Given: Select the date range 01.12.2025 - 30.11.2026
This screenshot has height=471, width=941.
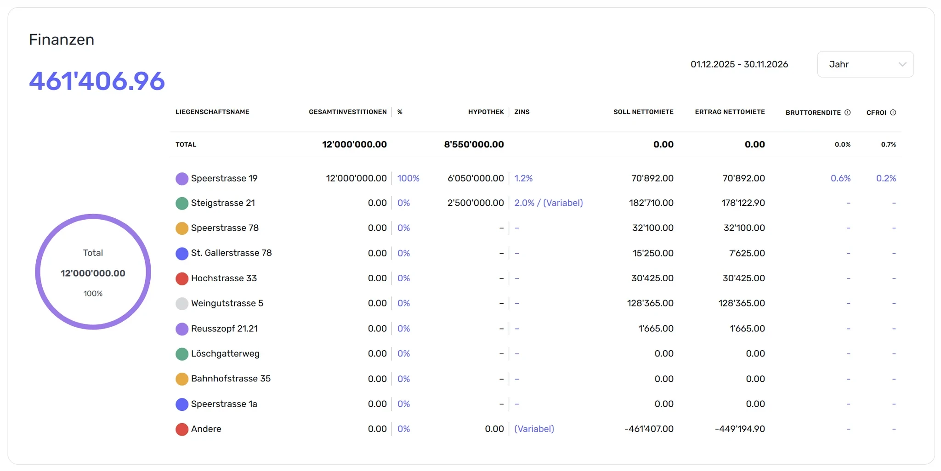Looking at the screenshot, I should (739, 64).
